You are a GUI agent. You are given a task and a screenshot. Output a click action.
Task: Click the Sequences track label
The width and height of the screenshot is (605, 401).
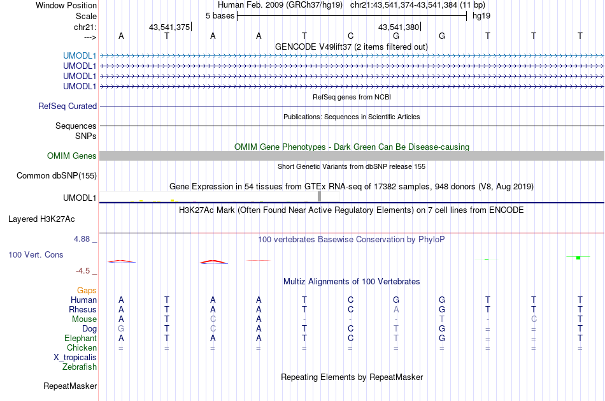click(76, 126)
